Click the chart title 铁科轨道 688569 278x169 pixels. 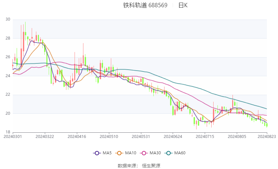pyautogui.click(x=145, y=5)
